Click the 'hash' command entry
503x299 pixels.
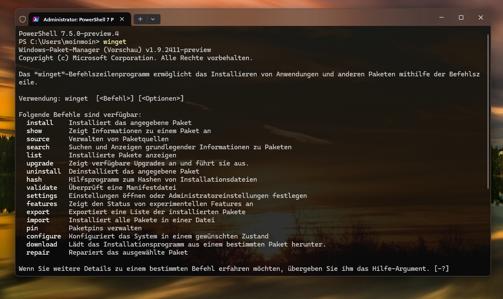34,180
